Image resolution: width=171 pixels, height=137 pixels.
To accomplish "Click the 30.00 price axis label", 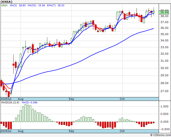I will coord(164,68).
